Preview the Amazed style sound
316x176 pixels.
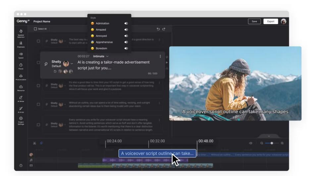(x=126, y=29)
